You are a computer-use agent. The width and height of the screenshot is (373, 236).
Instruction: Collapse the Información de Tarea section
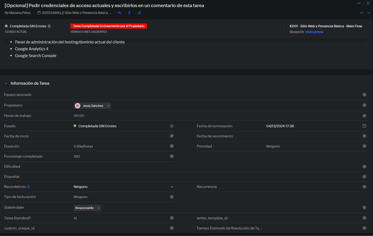[x=6, y=83]
